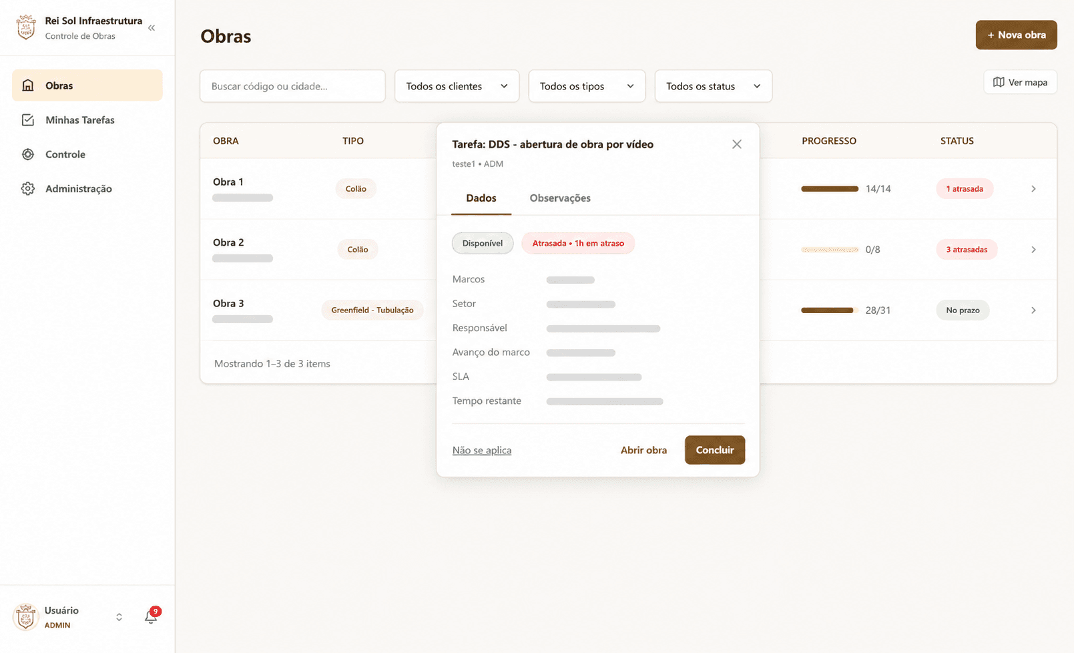Create a new project with Nova obra
This screenshot has width=1074, height=653.
tap(1016, 35)
